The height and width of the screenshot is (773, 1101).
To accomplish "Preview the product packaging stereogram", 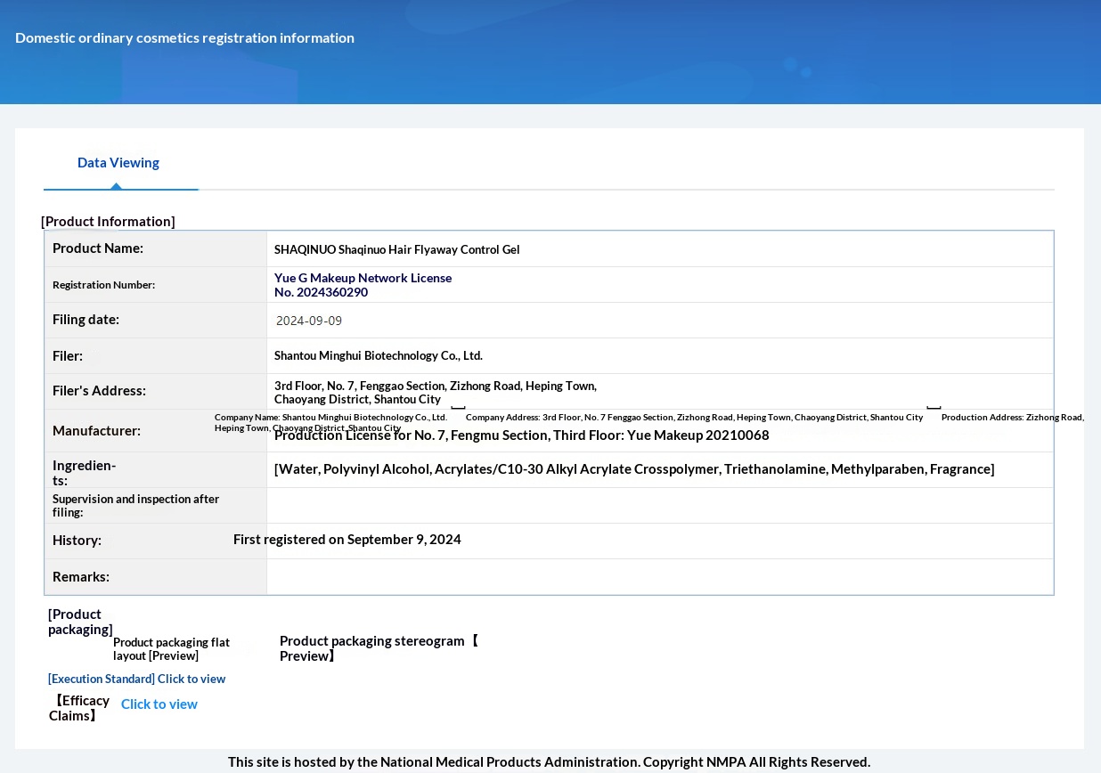I will click(379, 648).
